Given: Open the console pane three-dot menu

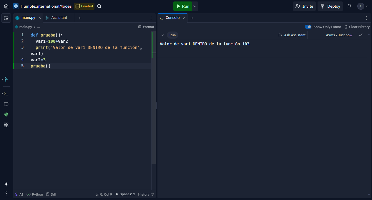Looking at the screenshot, I should [x=366, y=18].
